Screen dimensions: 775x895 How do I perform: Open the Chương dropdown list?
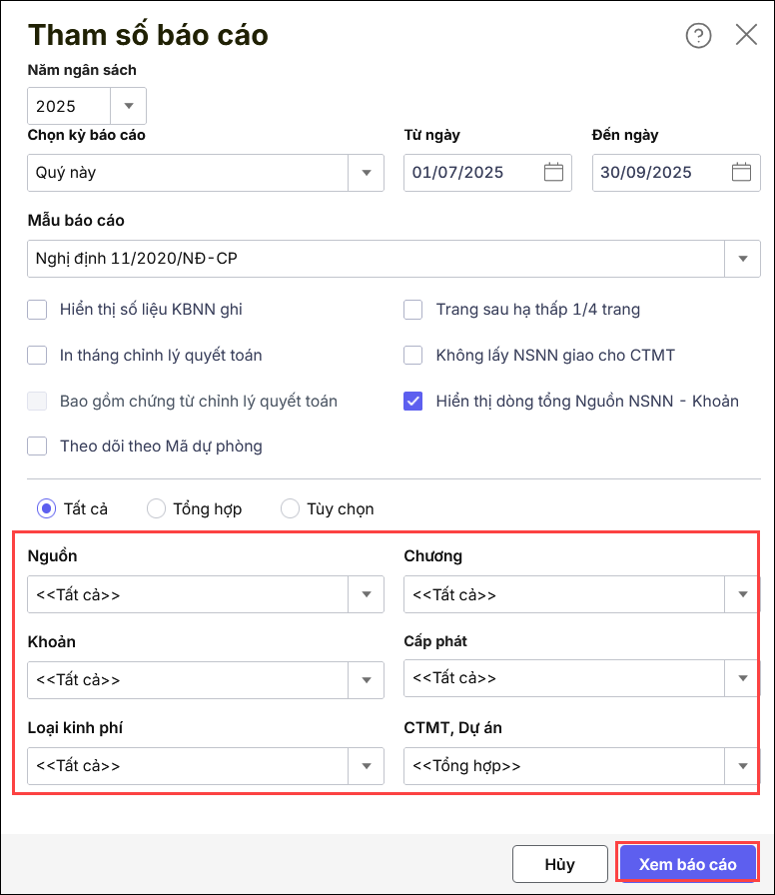(742, 594)
